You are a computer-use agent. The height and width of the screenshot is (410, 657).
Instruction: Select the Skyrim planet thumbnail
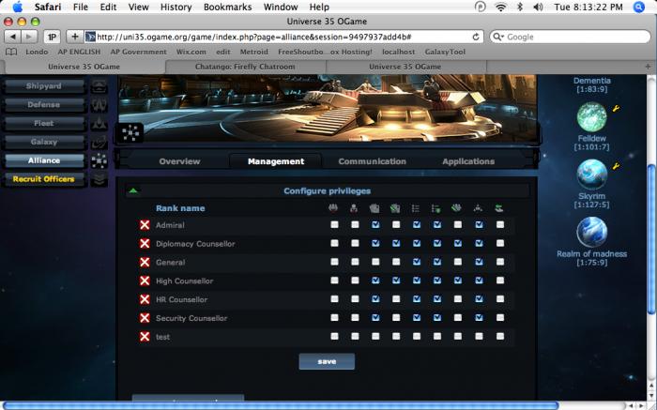pyautogui.click(x=591, y=175)
